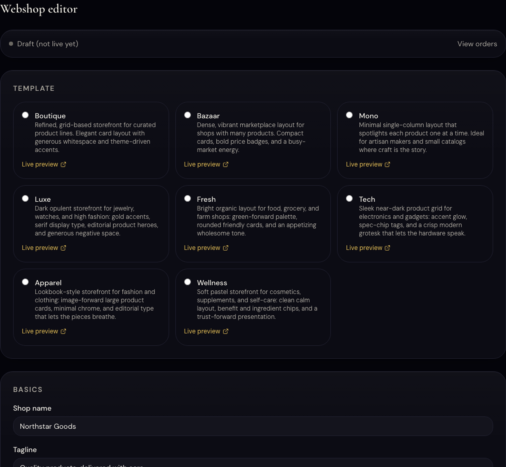Image resolution: width=506 pixels, height=467 pixels.
Task: Click the Luxe description about jewelry and watches
Action: 96,221
